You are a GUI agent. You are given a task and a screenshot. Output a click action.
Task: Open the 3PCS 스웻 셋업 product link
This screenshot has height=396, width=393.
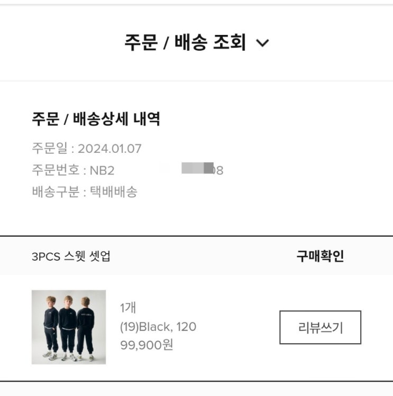click(x=71, y=257)
